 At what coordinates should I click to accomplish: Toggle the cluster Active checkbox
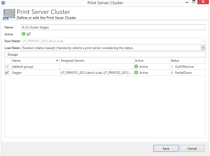(29, 34)
